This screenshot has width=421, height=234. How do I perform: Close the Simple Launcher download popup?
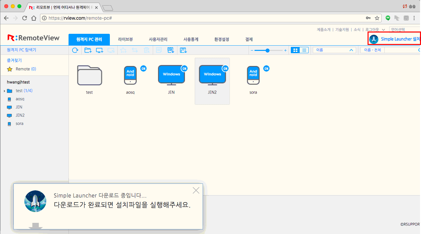pos(196,190)
